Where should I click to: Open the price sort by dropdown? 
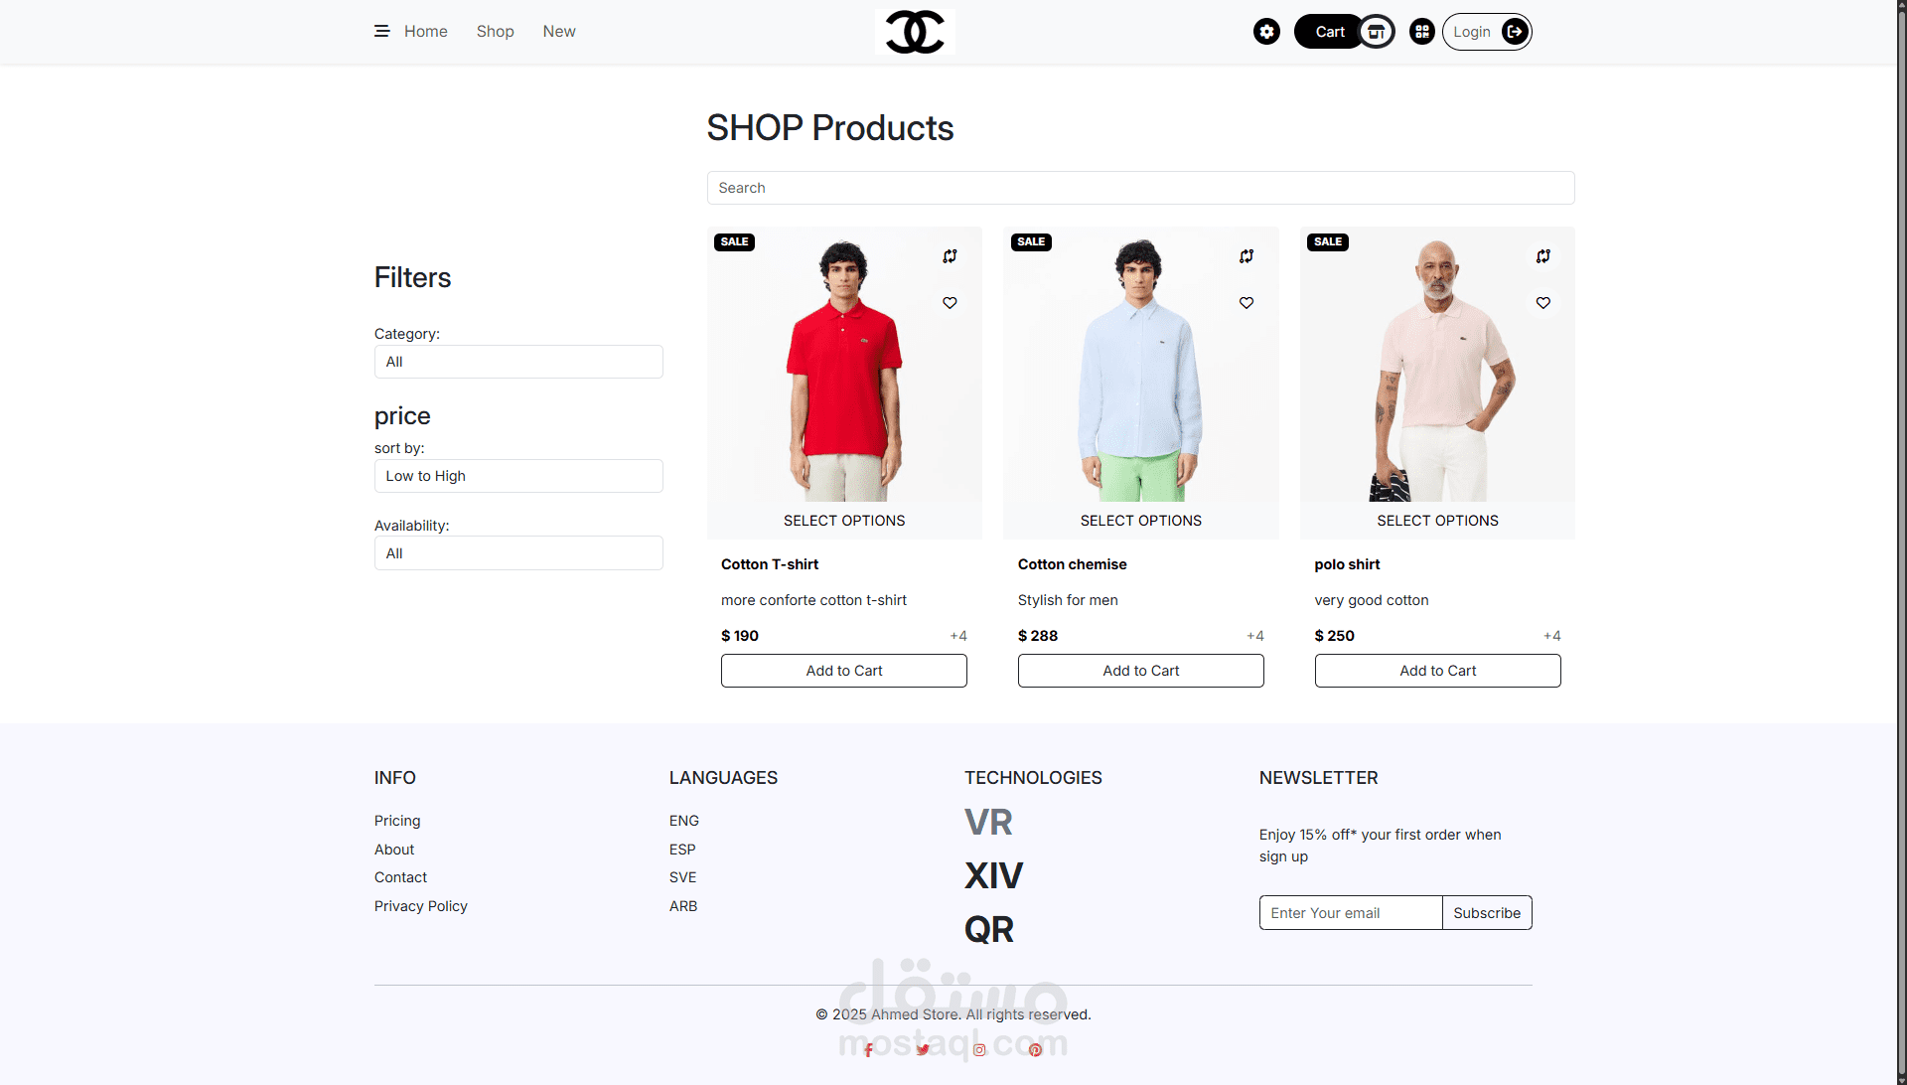pyautogui.click(x=518, y=476)
